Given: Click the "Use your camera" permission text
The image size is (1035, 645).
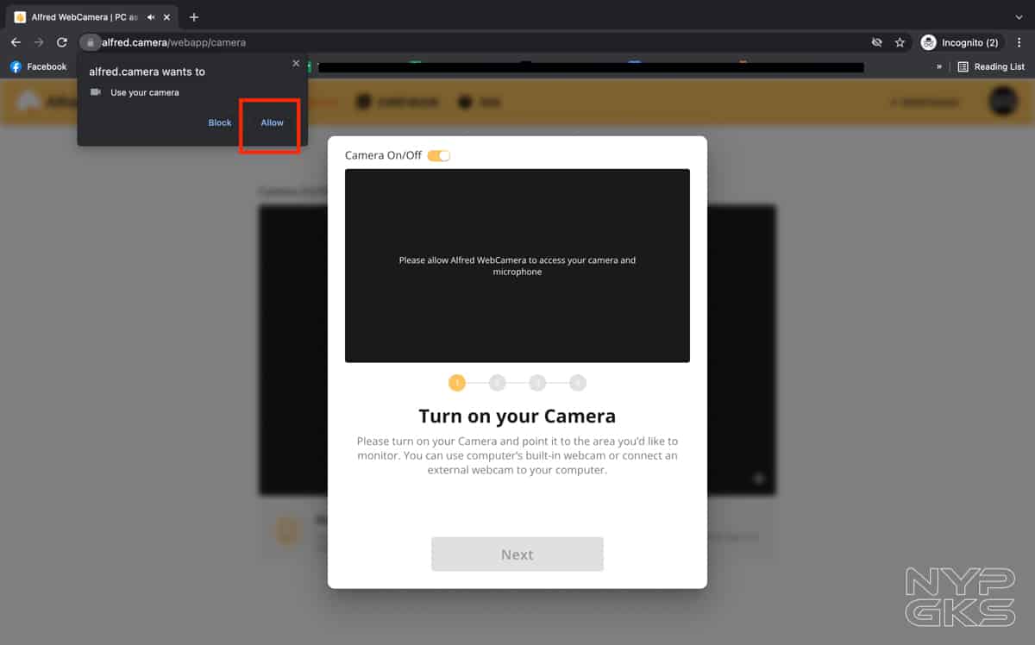Looking at the screenshot, I should (x=145, y=92).
